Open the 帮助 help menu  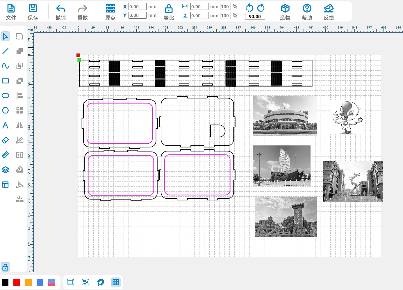307,12
